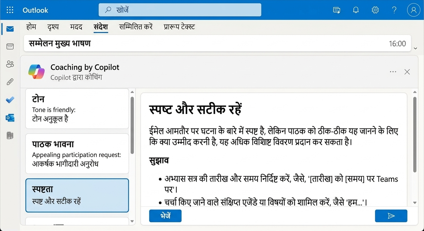Click the Copilot द्वारा कोचिंग subtitle

click(x=76, y=77)
